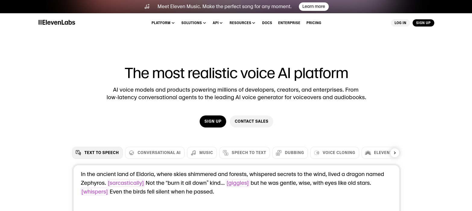Open the Solutions dropdown menu
This screenshot has height=211, width=472.
click(x=193, y=23)
